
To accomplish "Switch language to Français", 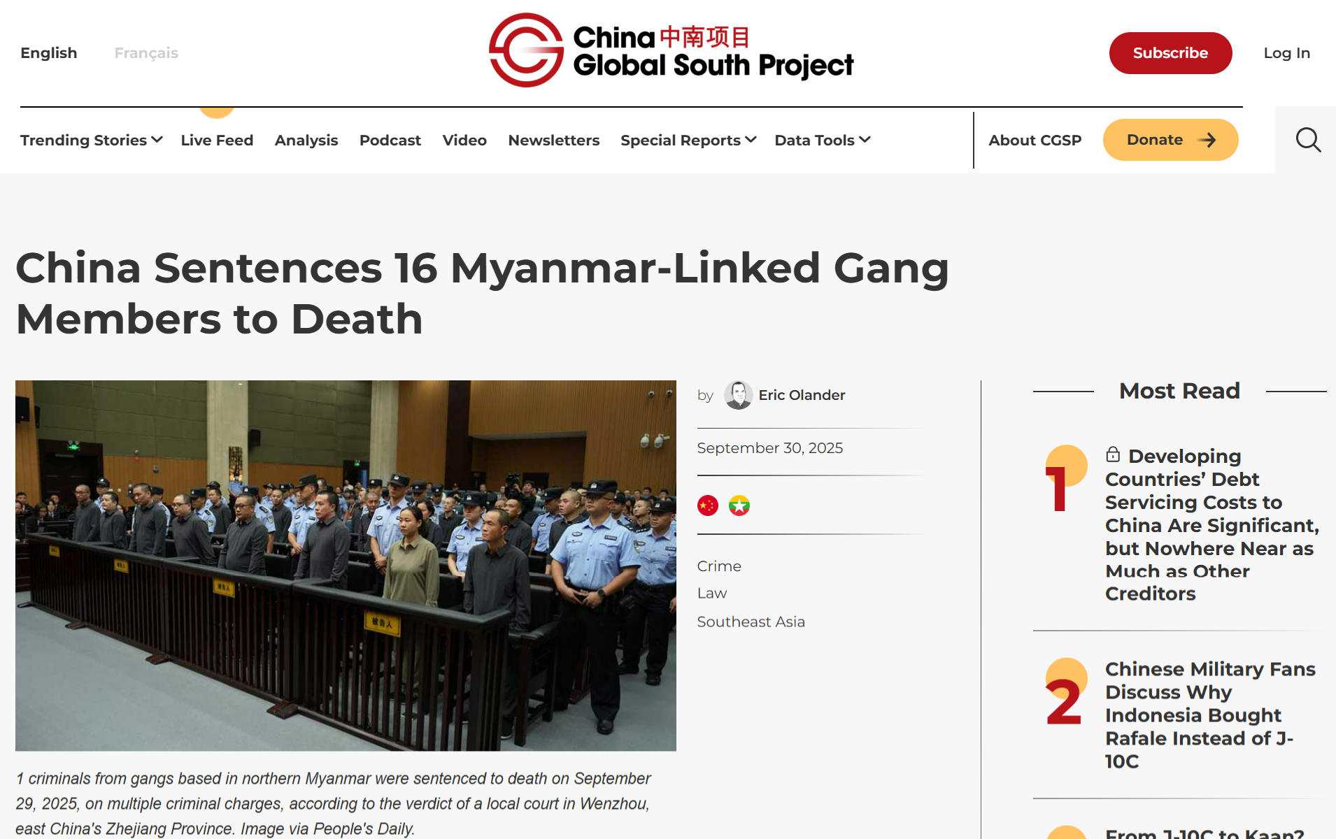I will 146,53.
